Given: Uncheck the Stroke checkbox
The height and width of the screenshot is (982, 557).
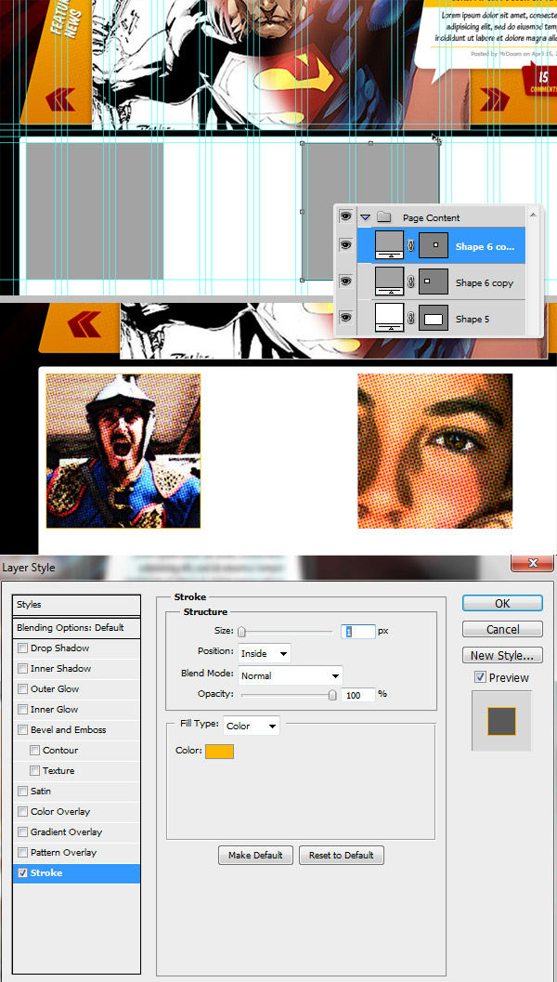Looking at the screenshot, I should pyautogui.click(x=23, y=873).
